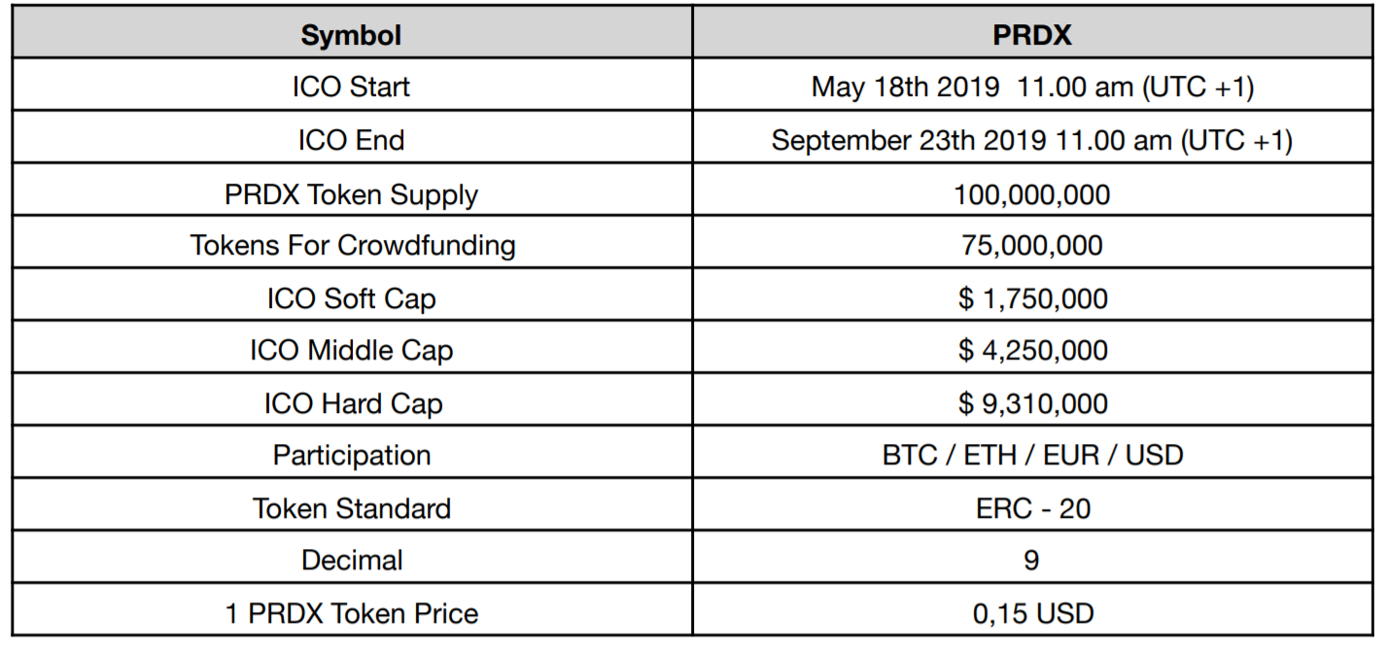The image size is (1386, 651).
Task: Select the 0,15 USD price value
Action: coord(1032,614)
